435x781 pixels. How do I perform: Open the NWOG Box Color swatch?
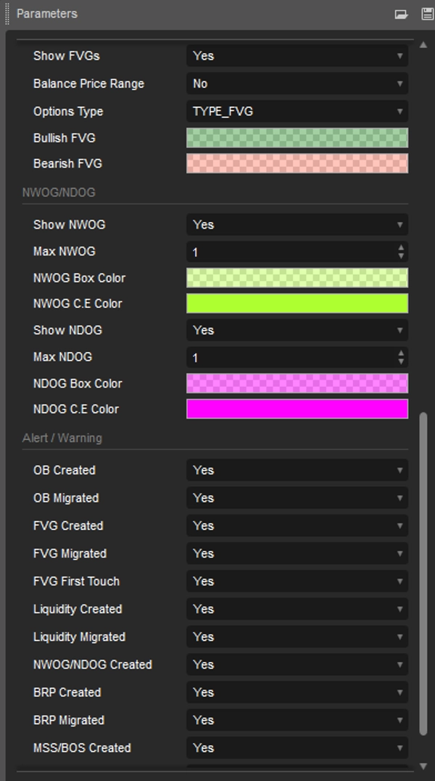tap(297, 278)
